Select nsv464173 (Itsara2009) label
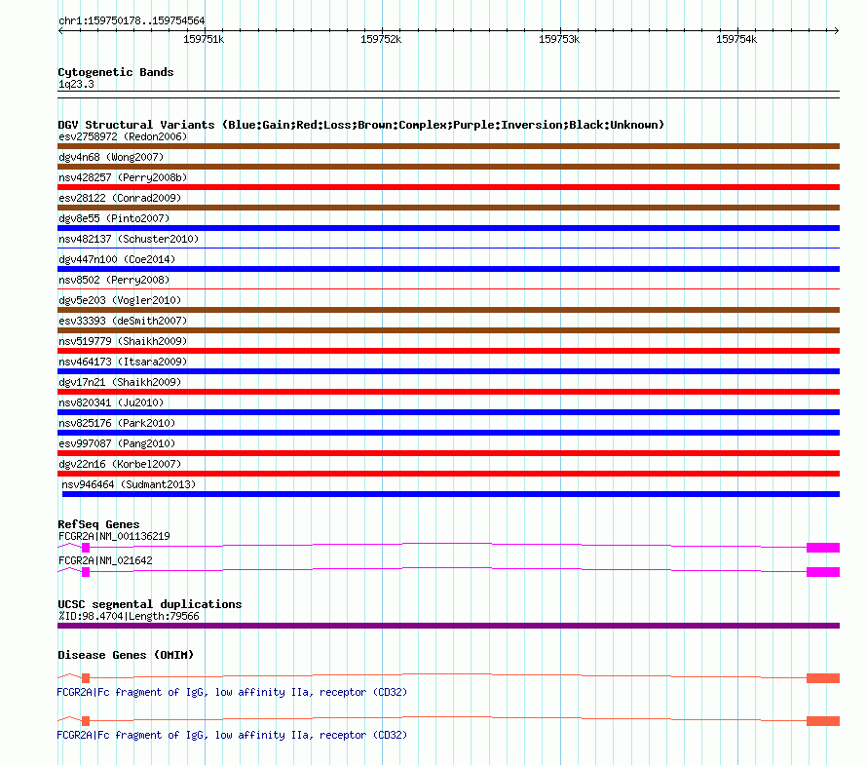Image resolution: width=867 pixels, height=765 pixels. (123, 362)
